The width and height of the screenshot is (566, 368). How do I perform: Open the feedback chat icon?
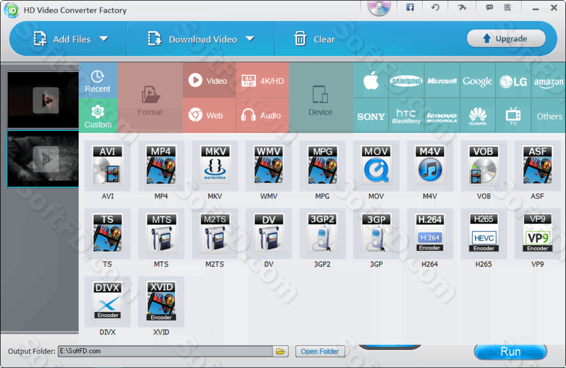[489, 7]
